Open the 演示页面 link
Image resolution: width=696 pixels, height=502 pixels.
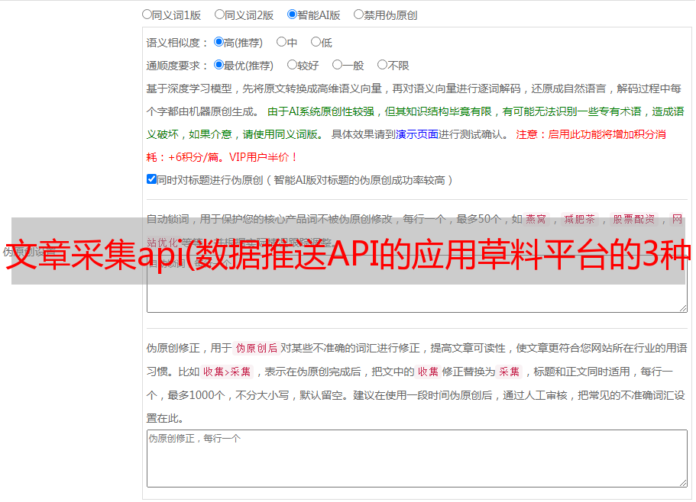click(x=416, y=134)
